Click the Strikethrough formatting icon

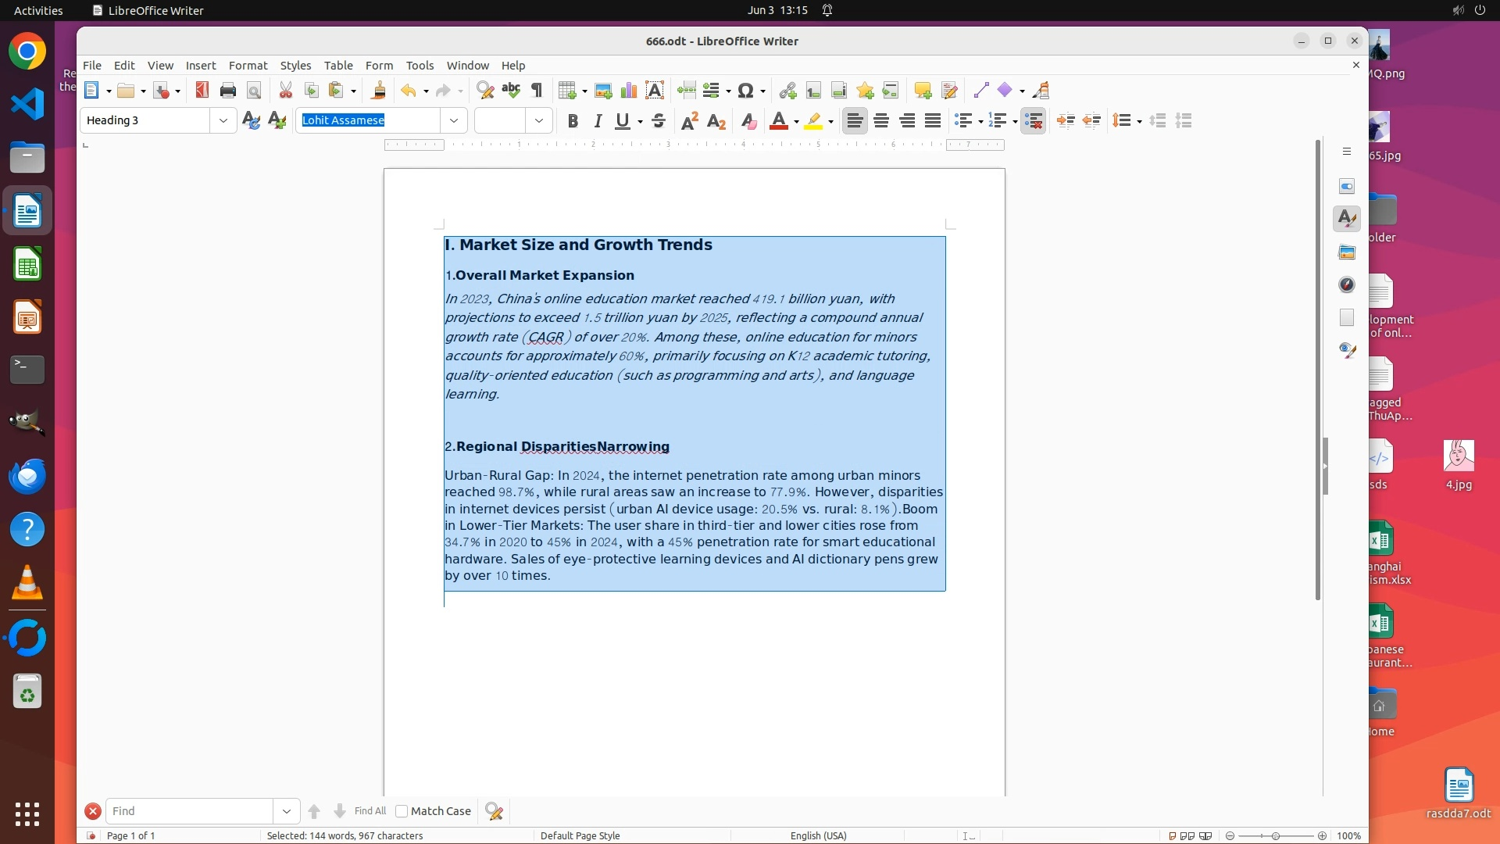click(x=659, y=121)
